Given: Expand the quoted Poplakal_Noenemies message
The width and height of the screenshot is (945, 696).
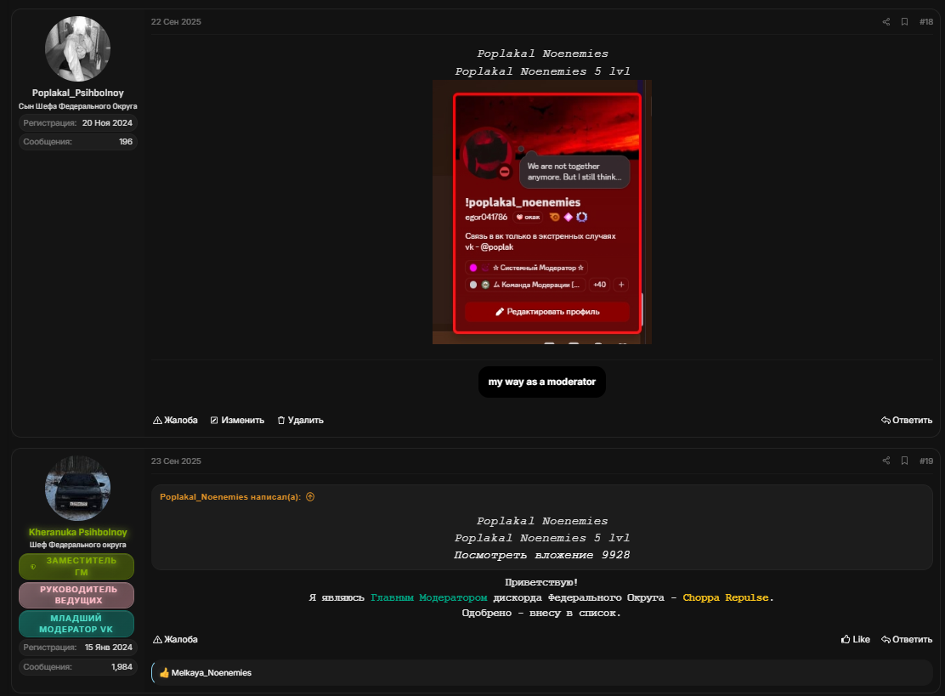Looking at the screenshot, I should 541,538.
